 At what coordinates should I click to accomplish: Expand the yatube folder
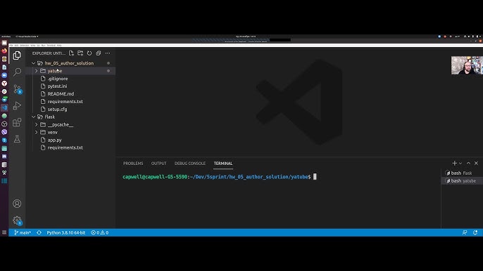(37, 71)
